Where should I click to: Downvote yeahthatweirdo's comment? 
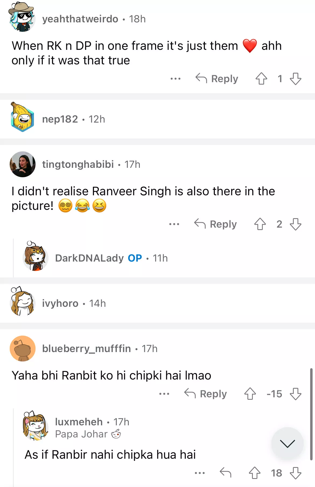(295, 79)
